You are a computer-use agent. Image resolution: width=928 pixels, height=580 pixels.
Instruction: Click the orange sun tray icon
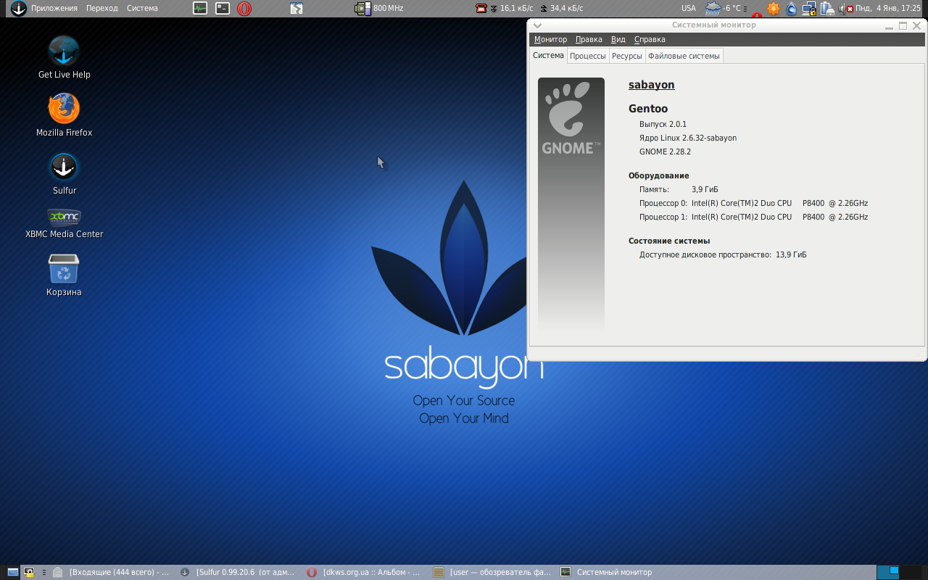[x=774, y=9]
